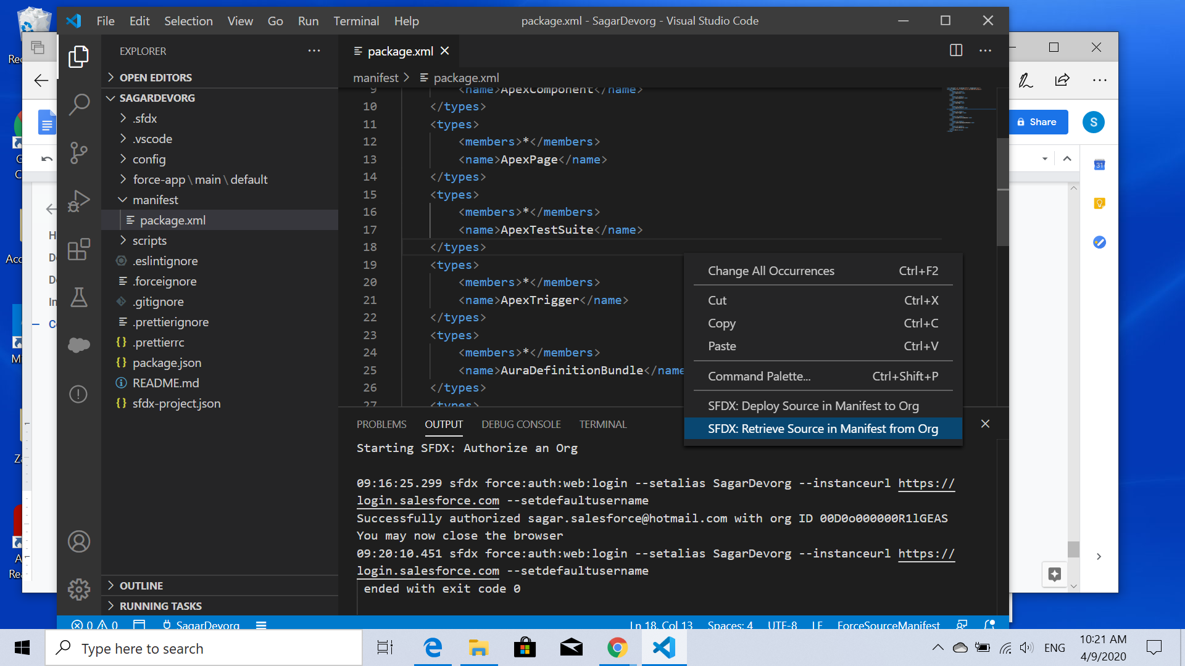Switch to the DEBUG CONSOLE tab

[x=521, y=424]
